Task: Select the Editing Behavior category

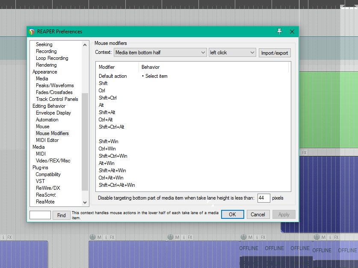Action: (x=49, y=106)
